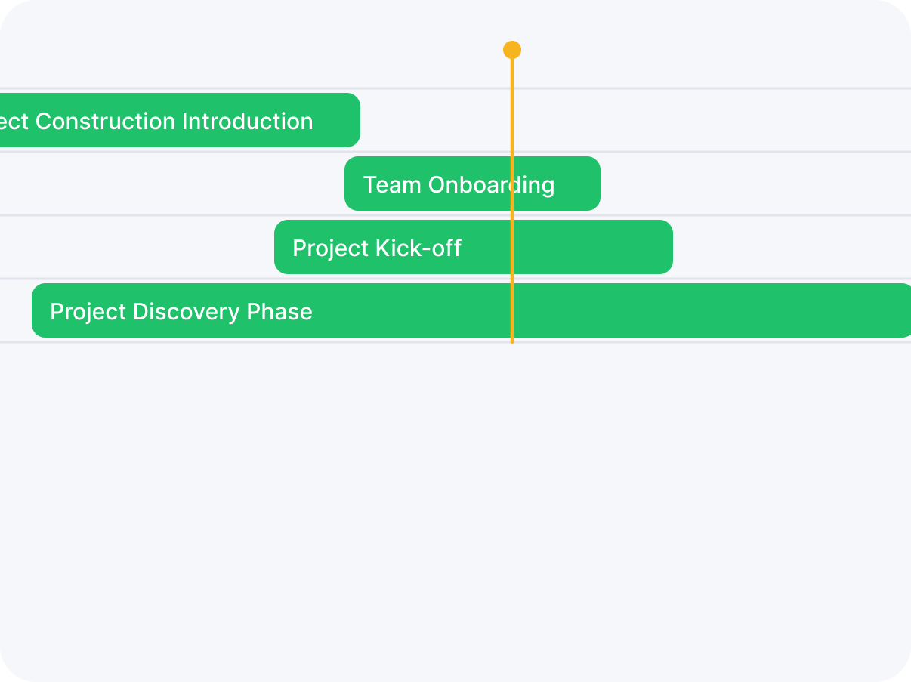Image resolution: width=911 pixels, height=682 pixels.
Task: Click the right end of Team Onboarding bar
Action: 594,184
